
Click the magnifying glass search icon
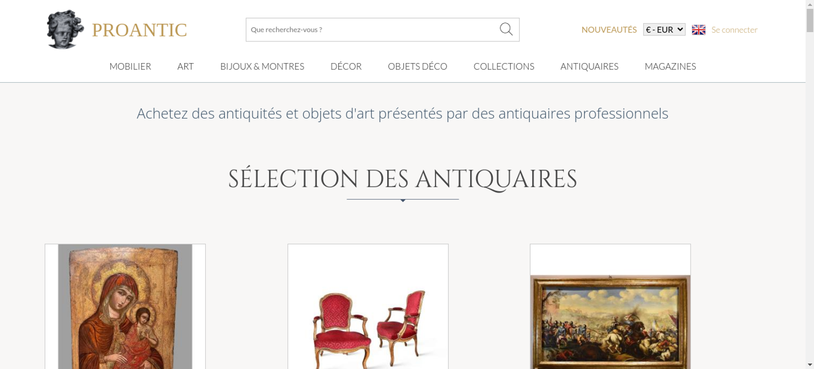click(506, 29)
